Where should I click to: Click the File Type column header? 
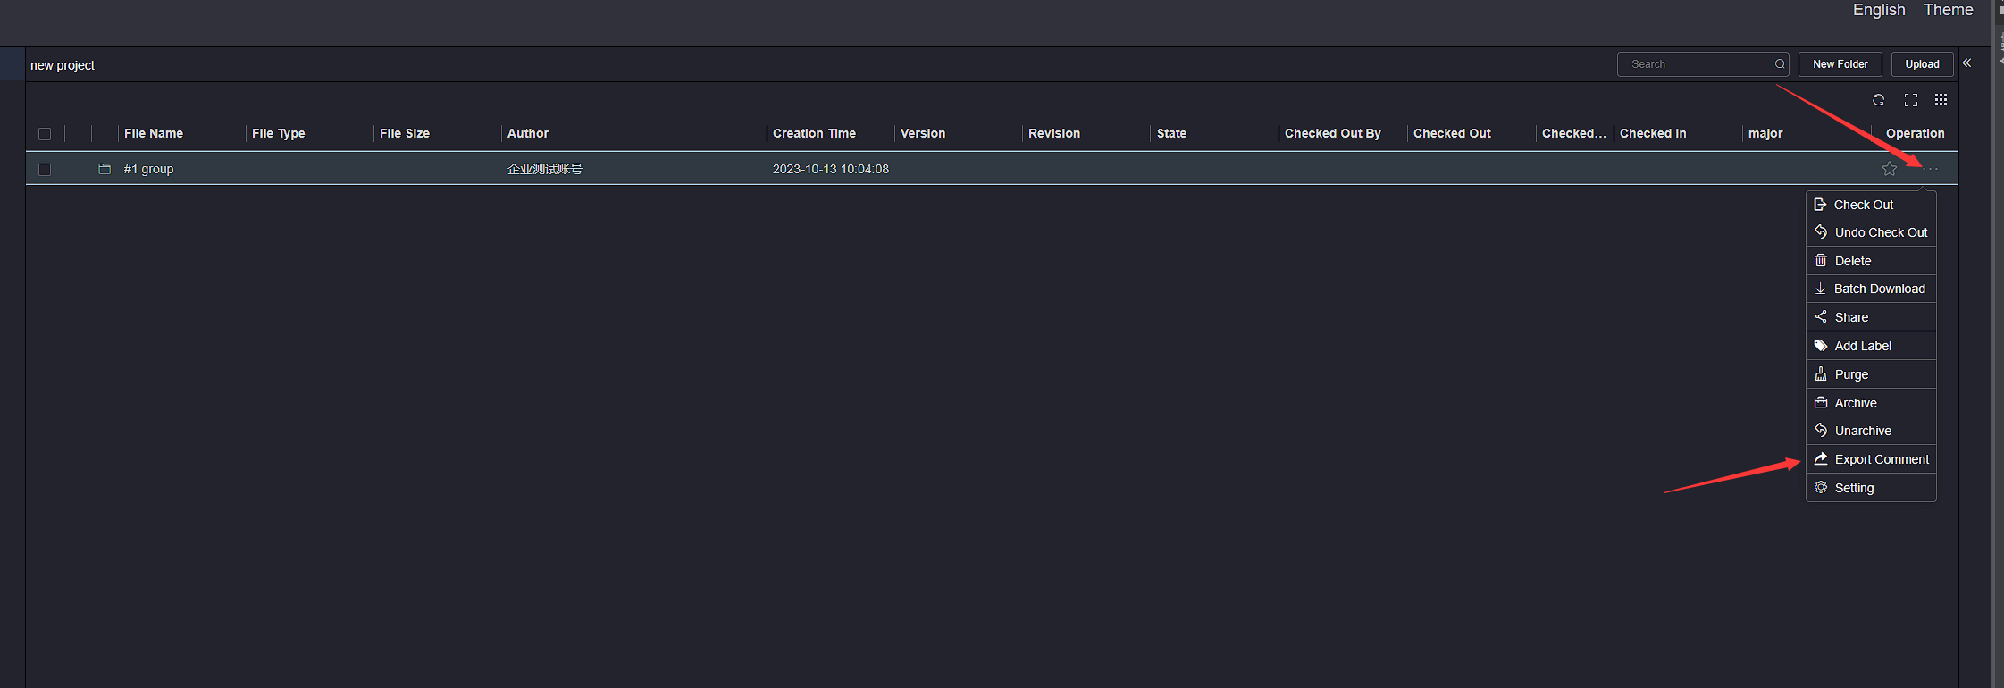point(279,133)
